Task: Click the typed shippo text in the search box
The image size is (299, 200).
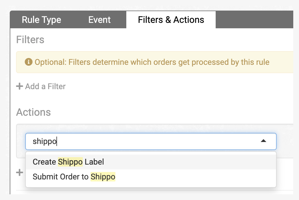Action: point(44,141)
